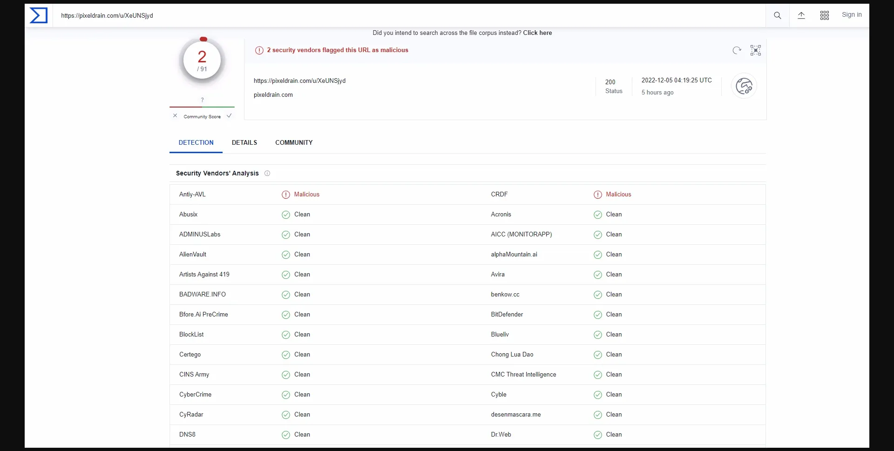The height and width of the screenshot is (451, 894).
Task: Click the URL globe link icon
Action: click(744, 86)
